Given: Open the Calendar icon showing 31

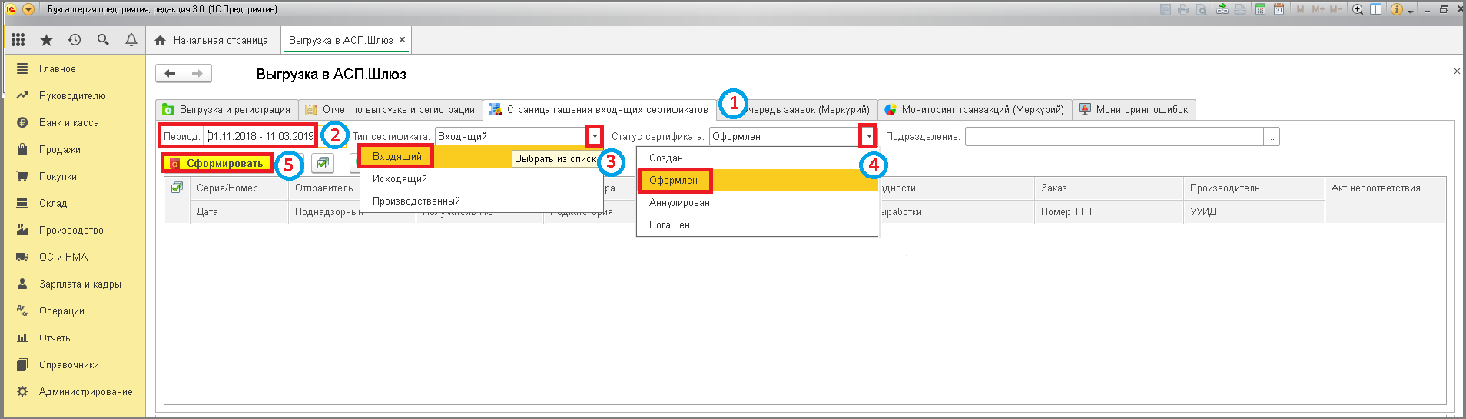Looking at the screenshot, I should tap(1279, 9).
